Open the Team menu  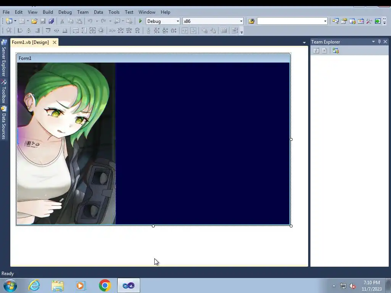coord(83,12)
